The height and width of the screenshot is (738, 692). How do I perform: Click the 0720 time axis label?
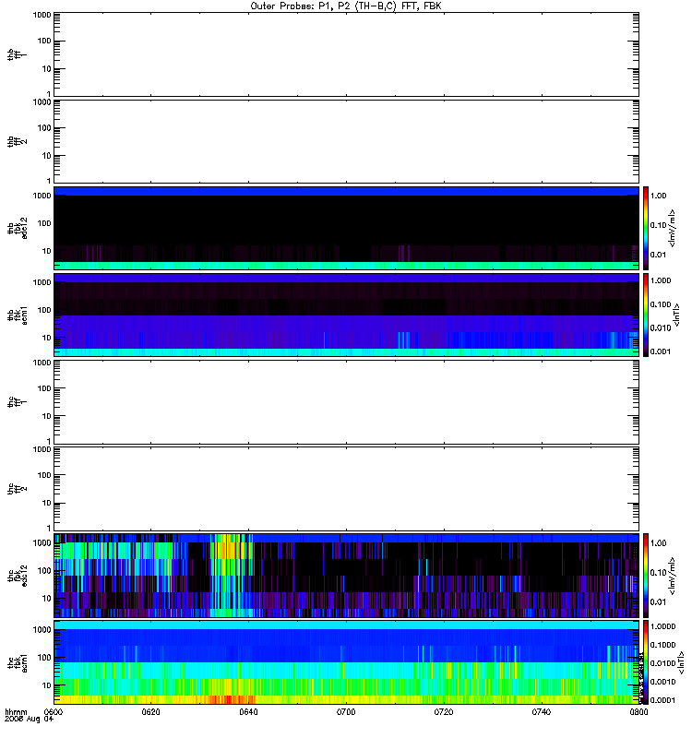pos(444,712)
